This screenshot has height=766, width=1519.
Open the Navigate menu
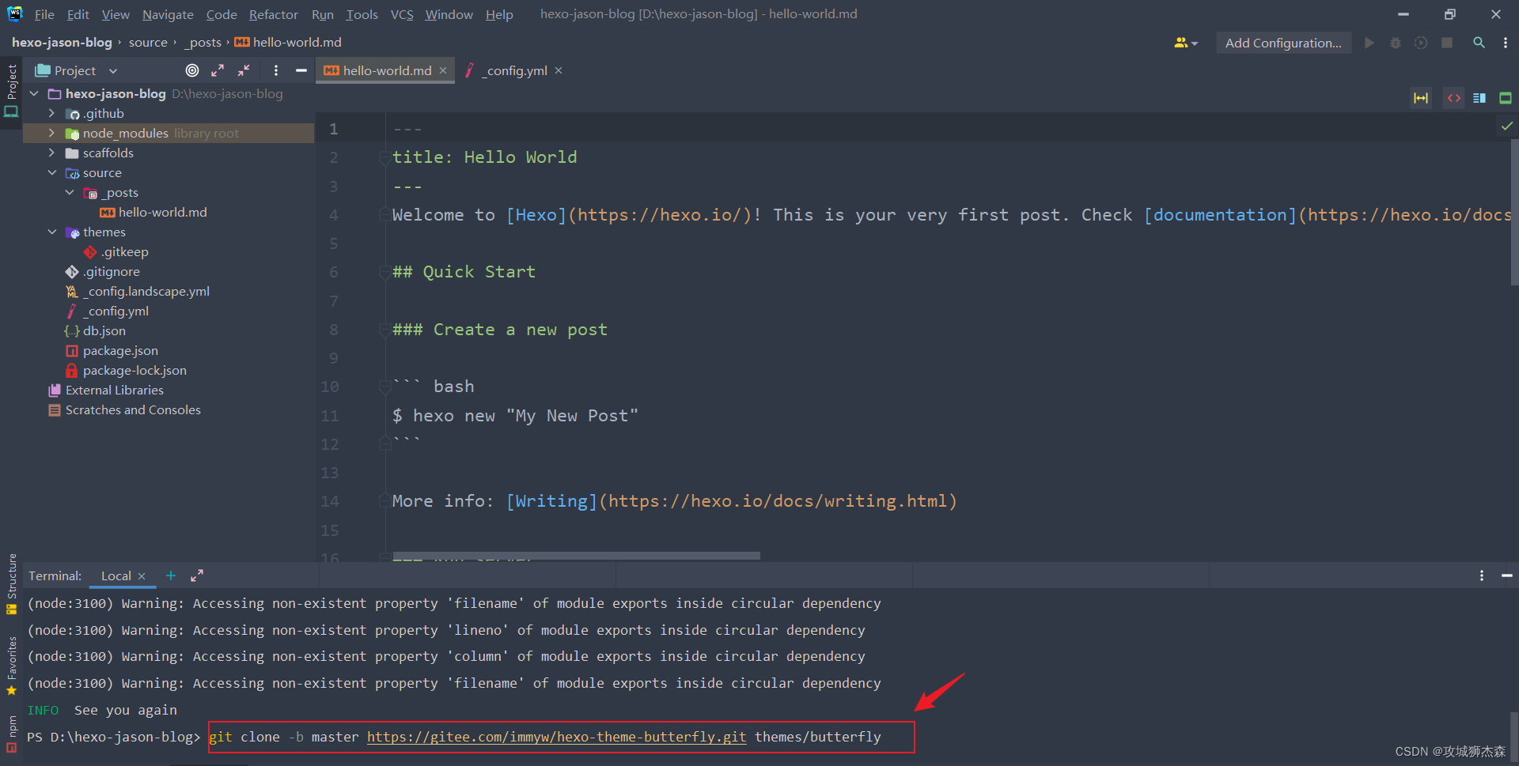coord(168,14)
